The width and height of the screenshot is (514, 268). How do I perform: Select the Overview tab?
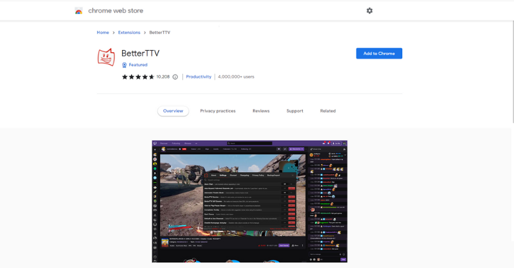coord(173,111)
